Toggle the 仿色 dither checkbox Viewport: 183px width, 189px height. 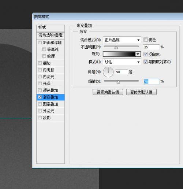[x=145, y=40]
